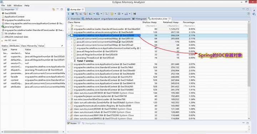Maximize the dump.dat editor area
This screenshot has width=257, height=134.
248,9
